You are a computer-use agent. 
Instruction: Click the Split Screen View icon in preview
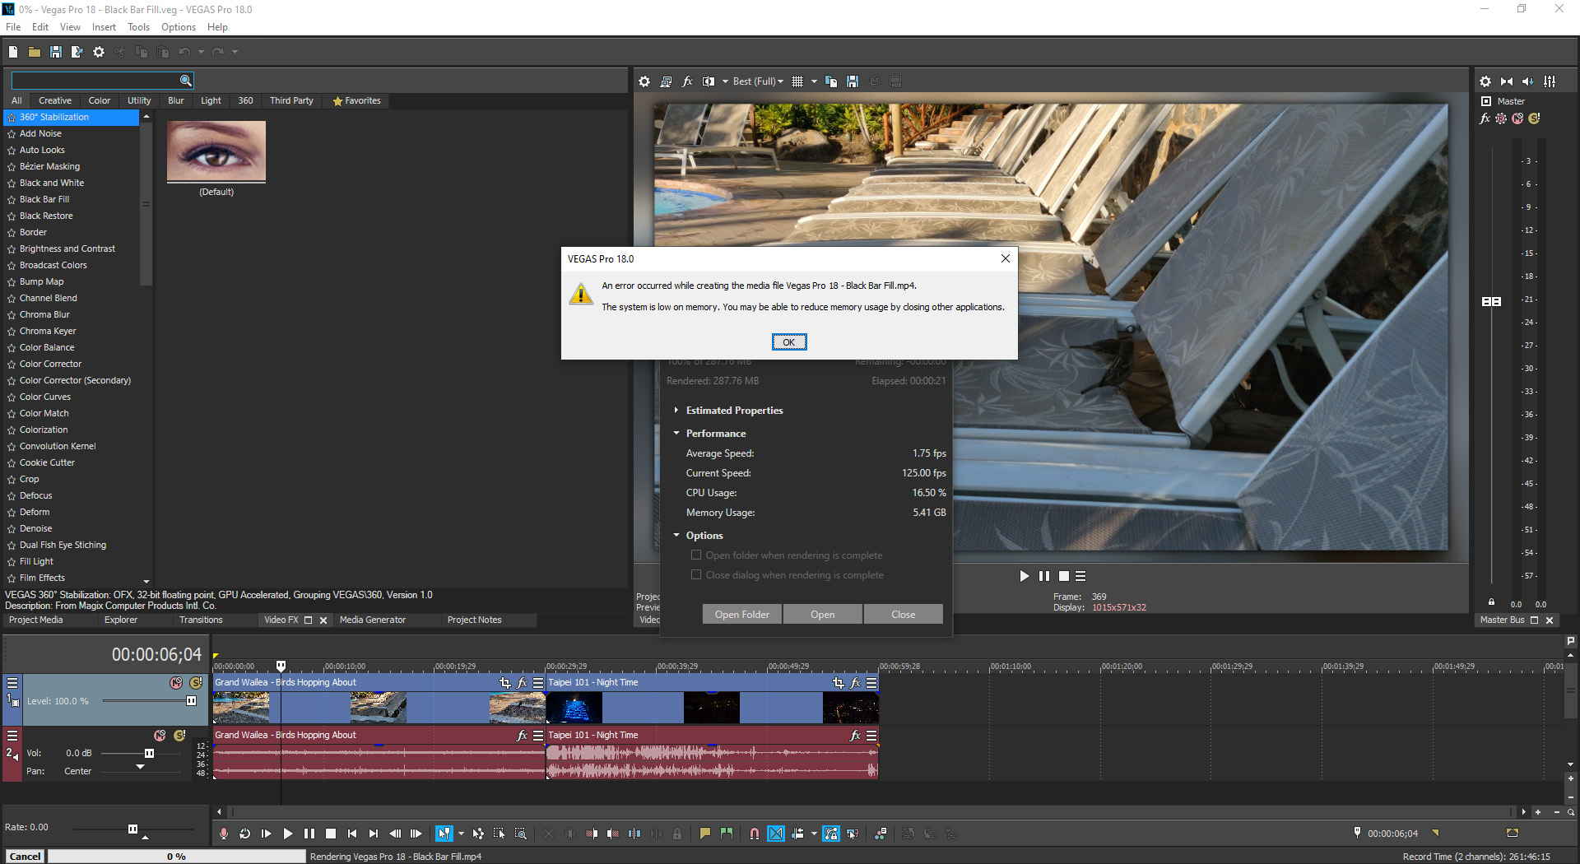click(x=709, y=81)
